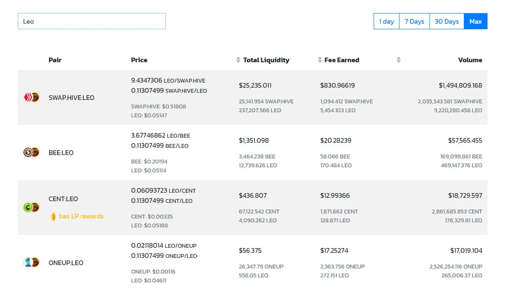Click the LP rewards coin icon
The height and width of the screenshot is (296, 507).
(53, 216)
